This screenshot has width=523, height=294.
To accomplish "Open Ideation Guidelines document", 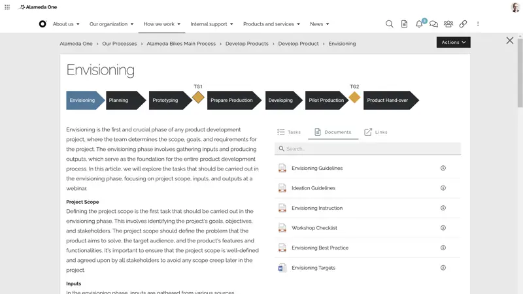I will (x=313, y=188).
